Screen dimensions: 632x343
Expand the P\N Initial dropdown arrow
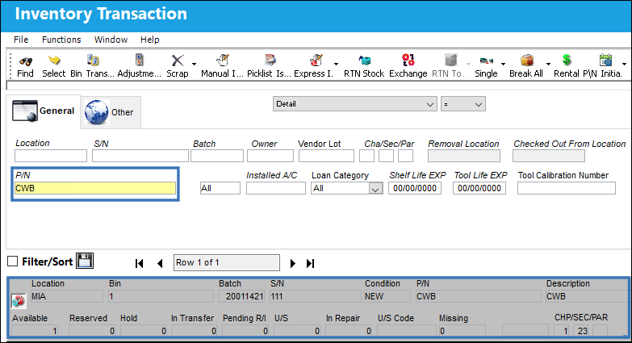[624, 64]
